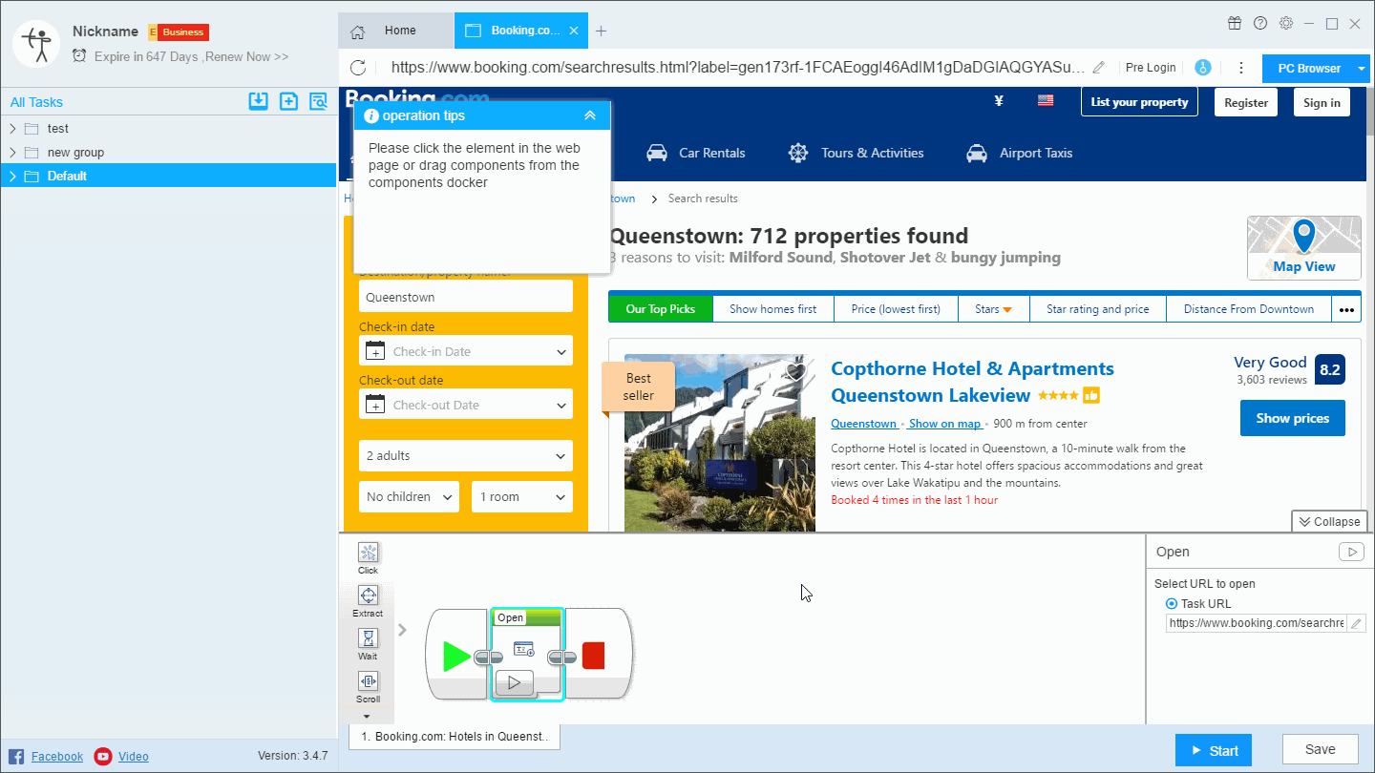Click the Start button
The width and height of the screenshot is (1375, 773).
point(1214,750)
